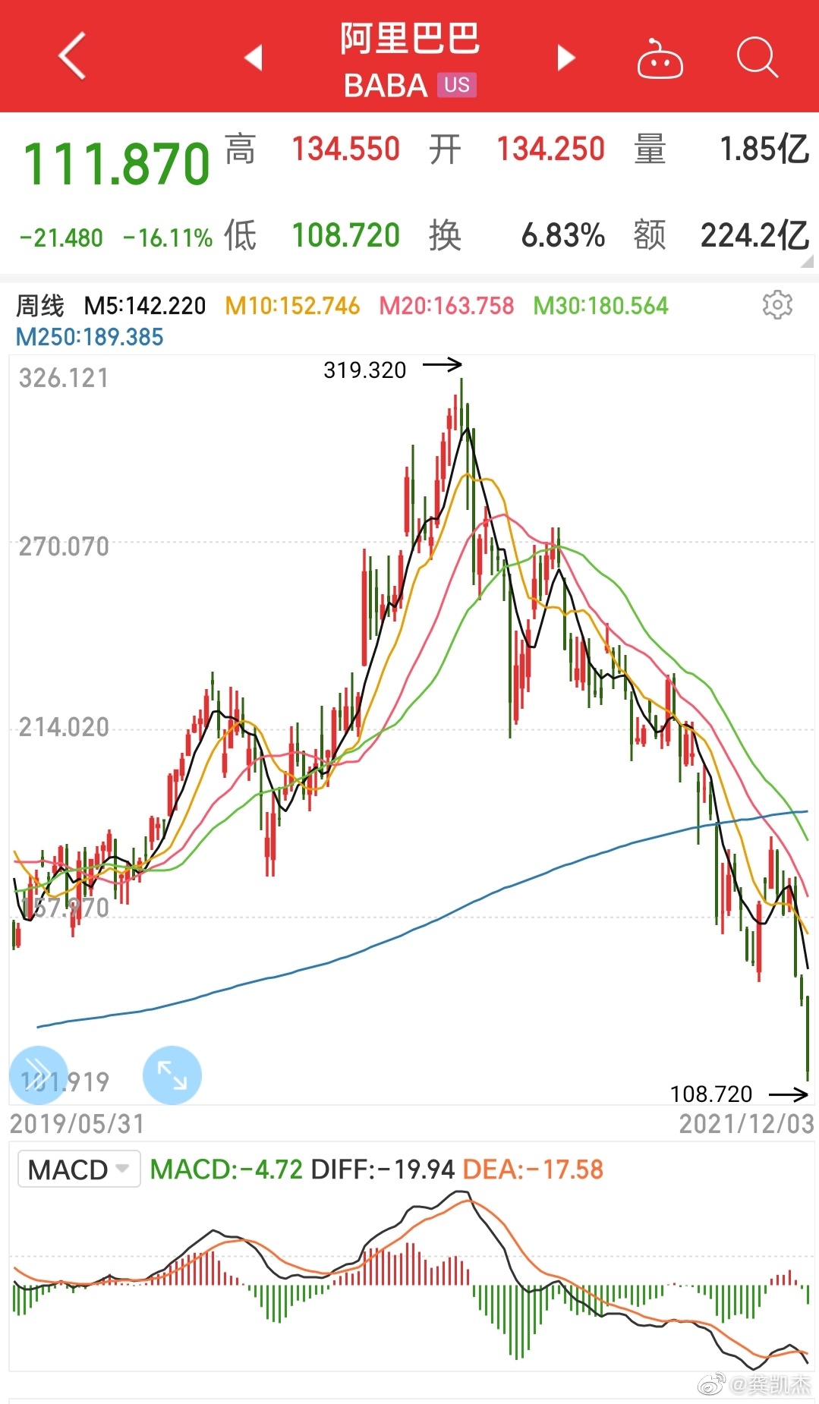
Task: Tap the open price 134.250
Action: (x=551, y=149)
